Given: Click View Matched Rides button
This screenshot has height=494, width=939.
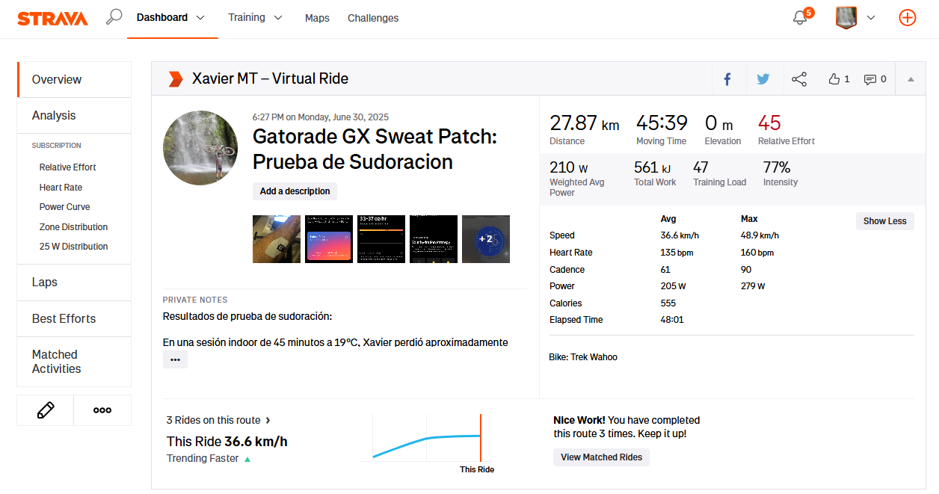Looking at the screenshot, I should [601, 457].
